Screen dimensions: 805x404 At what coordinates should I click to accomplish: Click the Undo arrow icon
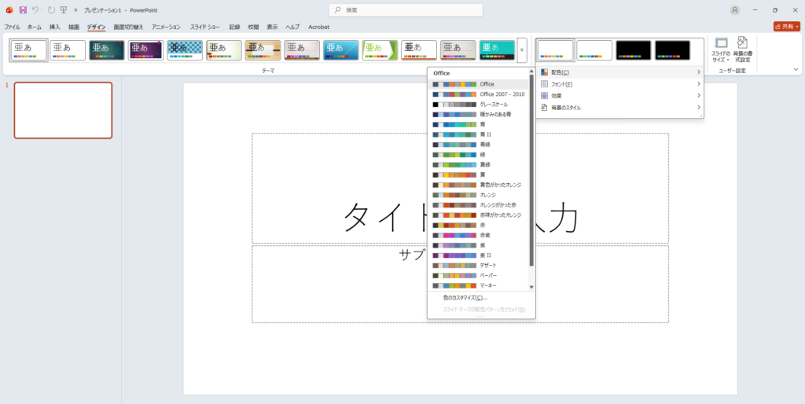coord(36,10)
